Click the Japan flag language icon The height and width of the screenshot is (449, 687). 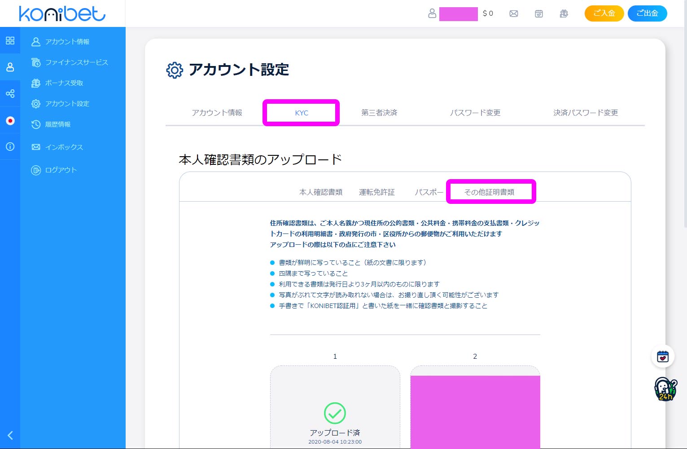10,120
